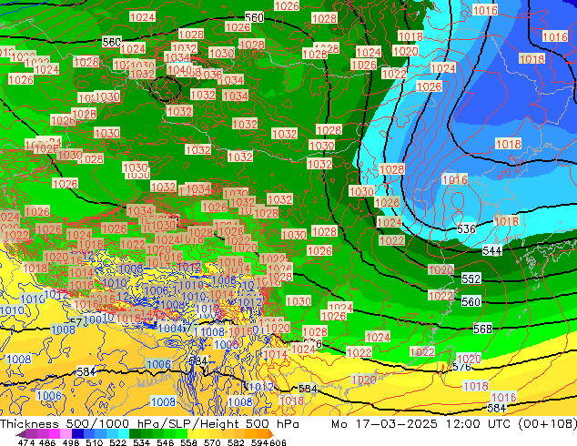Click the blue '1004' pressure label

pos(170,328)
